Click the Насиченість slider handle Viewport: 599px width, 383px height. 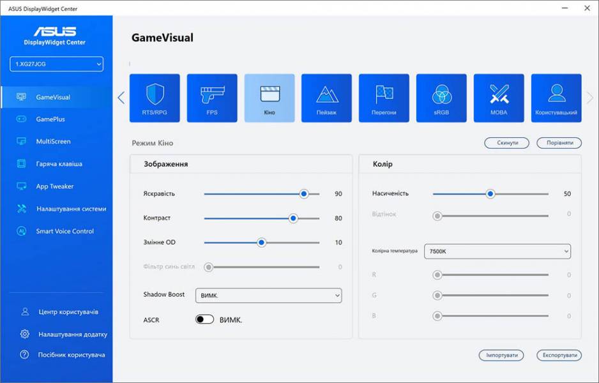click(x=490, y=194)
